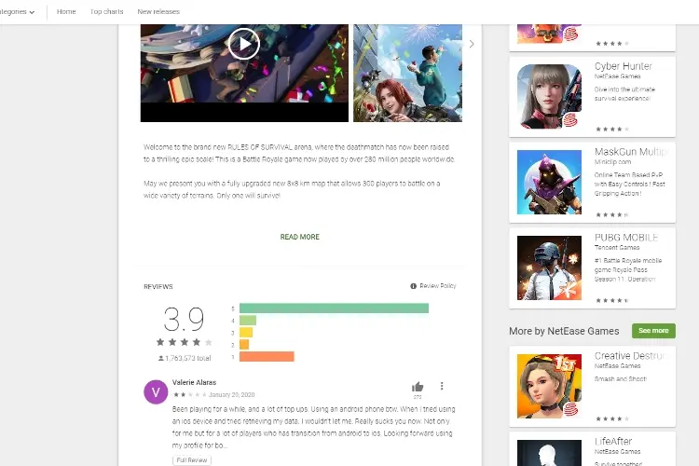The height and width of the screenshot is (466, 699).
Task: Open the Cyber Hunter app icon
Action: 549,96
